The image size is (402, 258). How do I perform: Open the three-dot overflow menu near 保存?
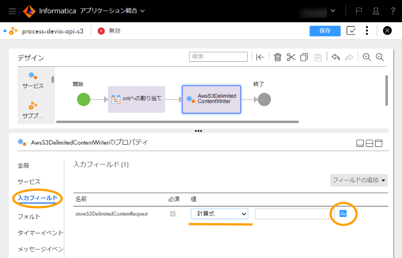367,31
